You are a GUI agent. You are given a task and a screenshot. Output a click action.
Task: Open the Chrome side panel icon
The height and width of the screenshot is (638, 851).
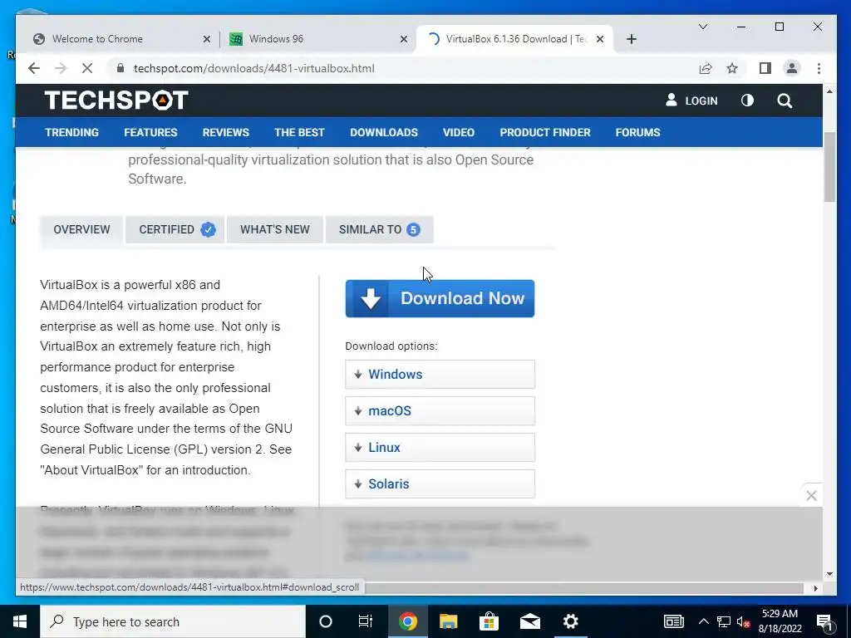click(x=765, y=68)
